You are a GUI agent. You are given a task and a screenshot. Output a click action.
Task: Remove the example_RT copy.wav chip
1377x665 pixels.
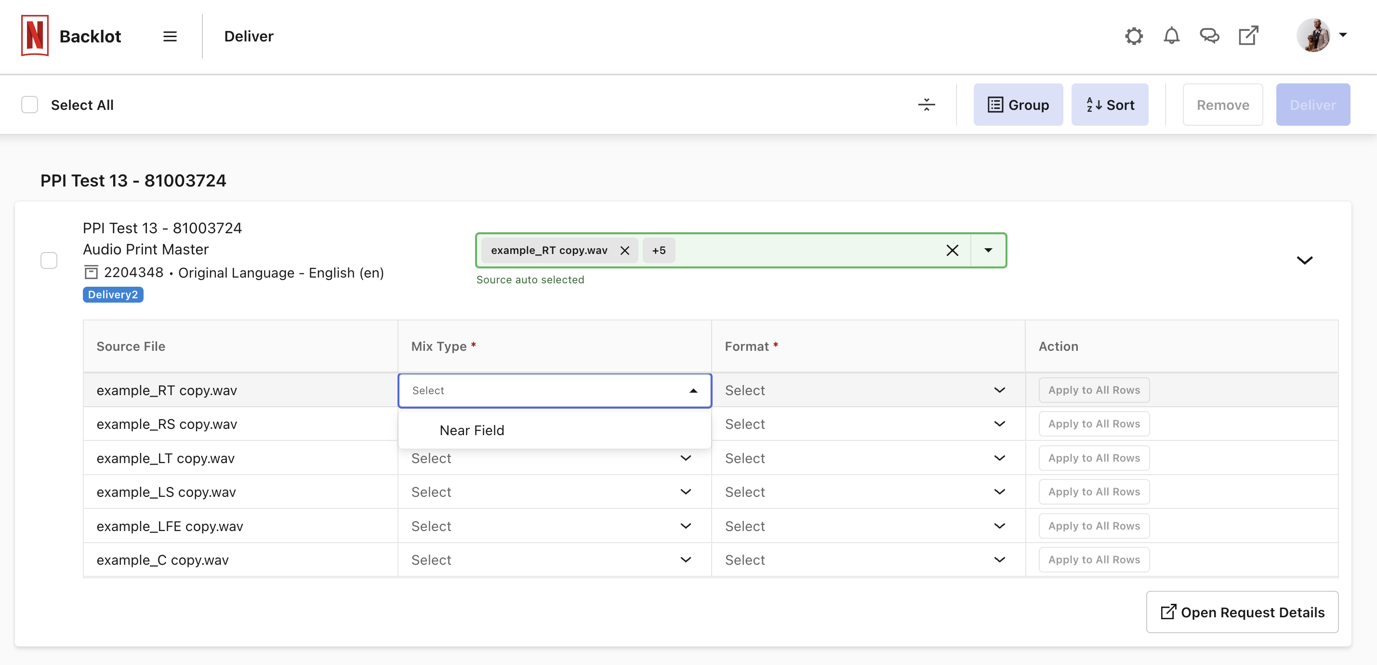point(624,250)
